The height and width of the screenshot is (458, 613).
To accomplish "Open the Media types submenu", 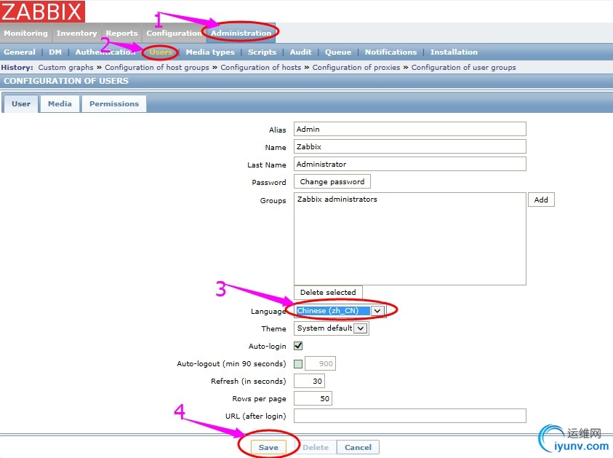I will click(210, 52).
